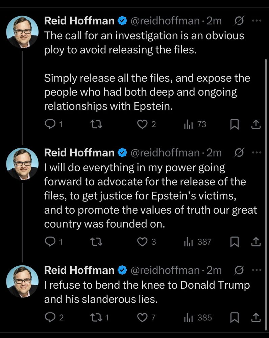Share the bottom tweet via the share icon
This screenshot has height=338, width=269.
[x=255, y=317]
